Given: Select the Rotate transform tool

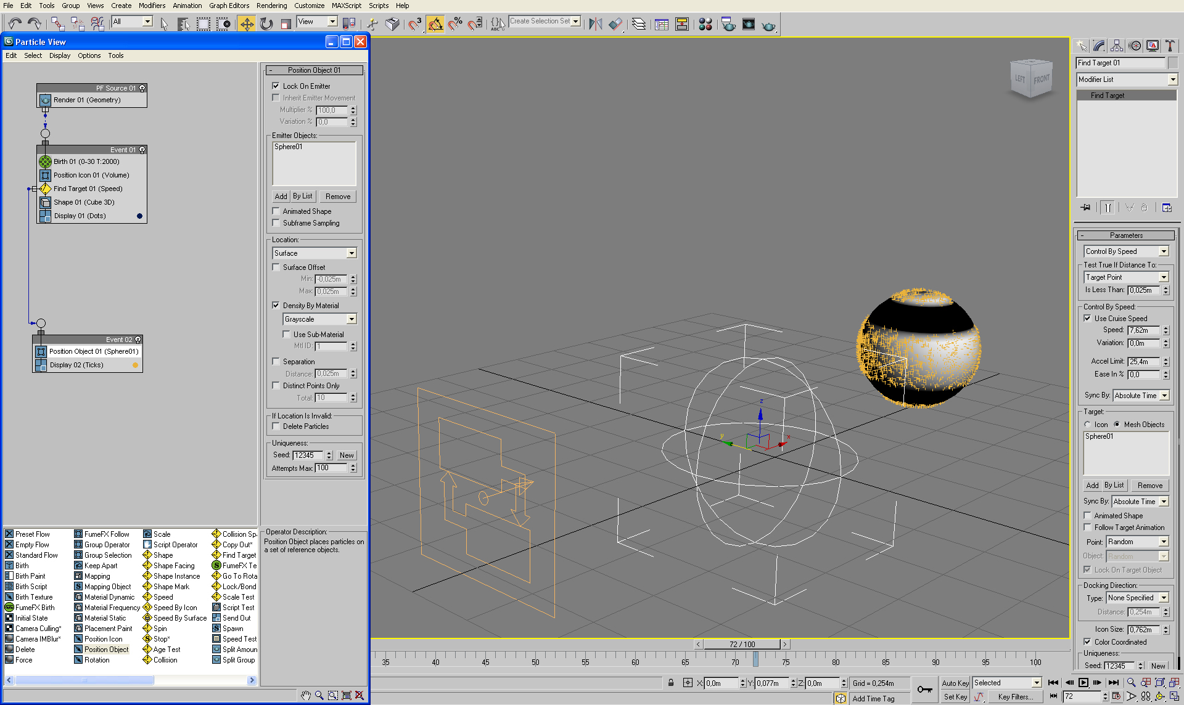Looking at the screenshot, I should point(266,24).
